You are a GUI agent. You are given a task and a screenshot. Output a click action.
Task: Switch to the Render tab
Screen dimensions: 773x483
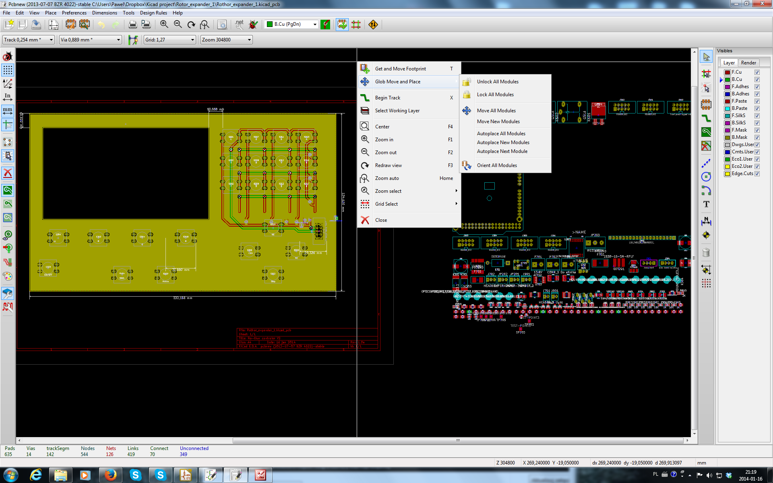(748, 62)
